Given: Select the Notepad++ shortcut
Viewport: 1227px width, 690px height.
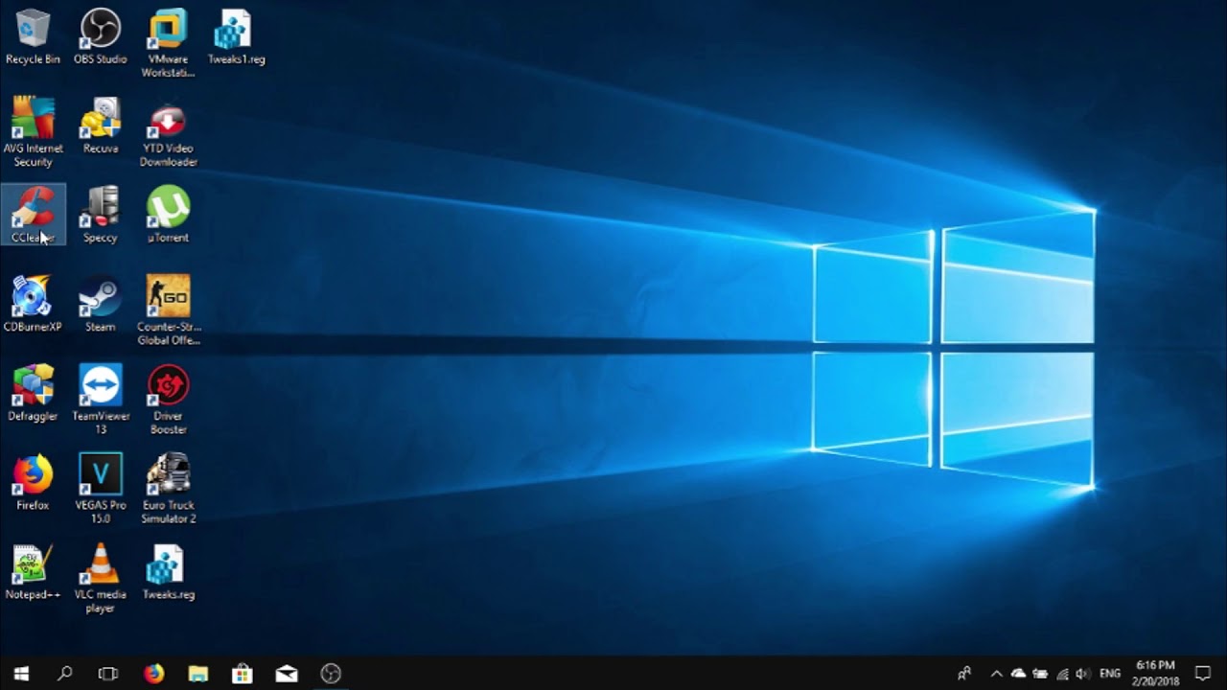Looking at the screenshot, I should click(33, 571).
